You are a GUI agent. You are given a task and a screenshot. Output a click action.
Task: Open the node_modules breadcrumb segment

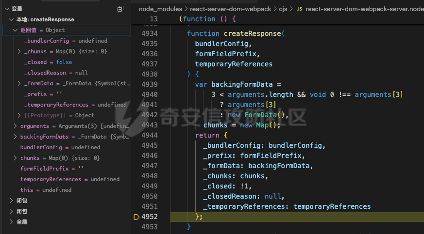tap(160, 9)
